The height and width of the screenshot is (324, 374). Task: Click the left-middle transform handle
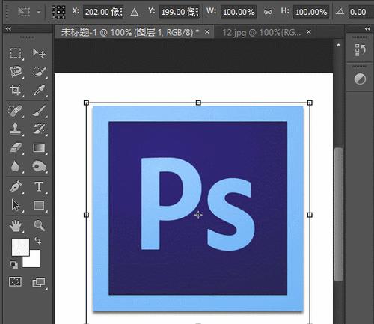[86, 215]
